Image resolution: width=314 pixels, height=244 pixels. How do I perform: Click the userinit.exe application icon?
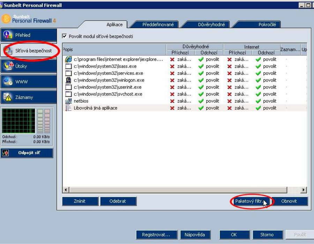(x=68, y=87)
